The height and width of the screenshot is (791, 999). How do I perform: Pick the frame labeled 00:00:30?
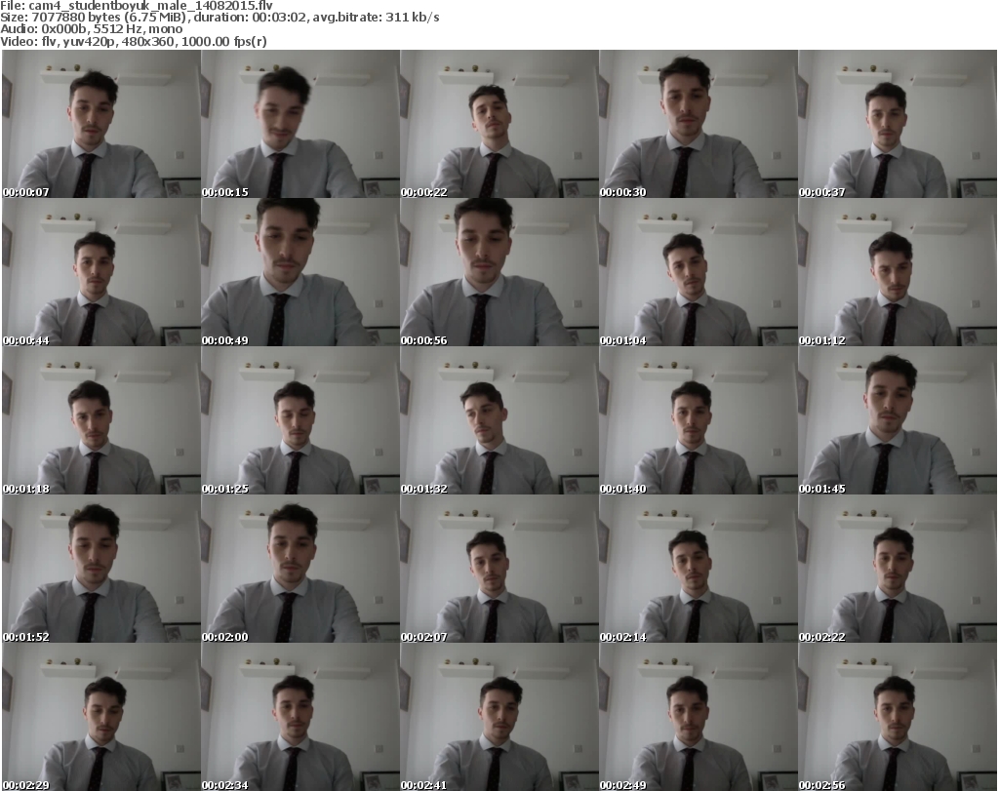[699, 124]
